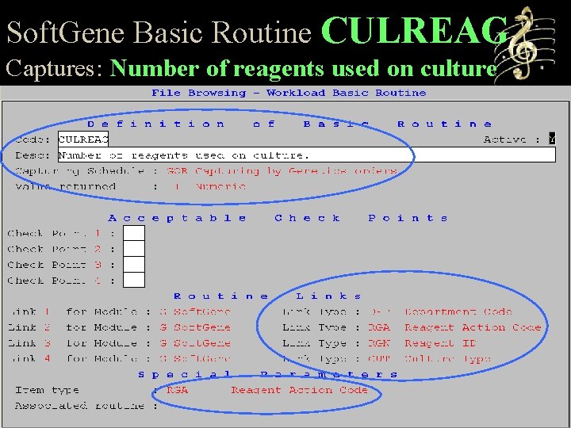This screenshot has width=571, height=428.
Task: Click the Item type label
Action: [x=47, y=390]
